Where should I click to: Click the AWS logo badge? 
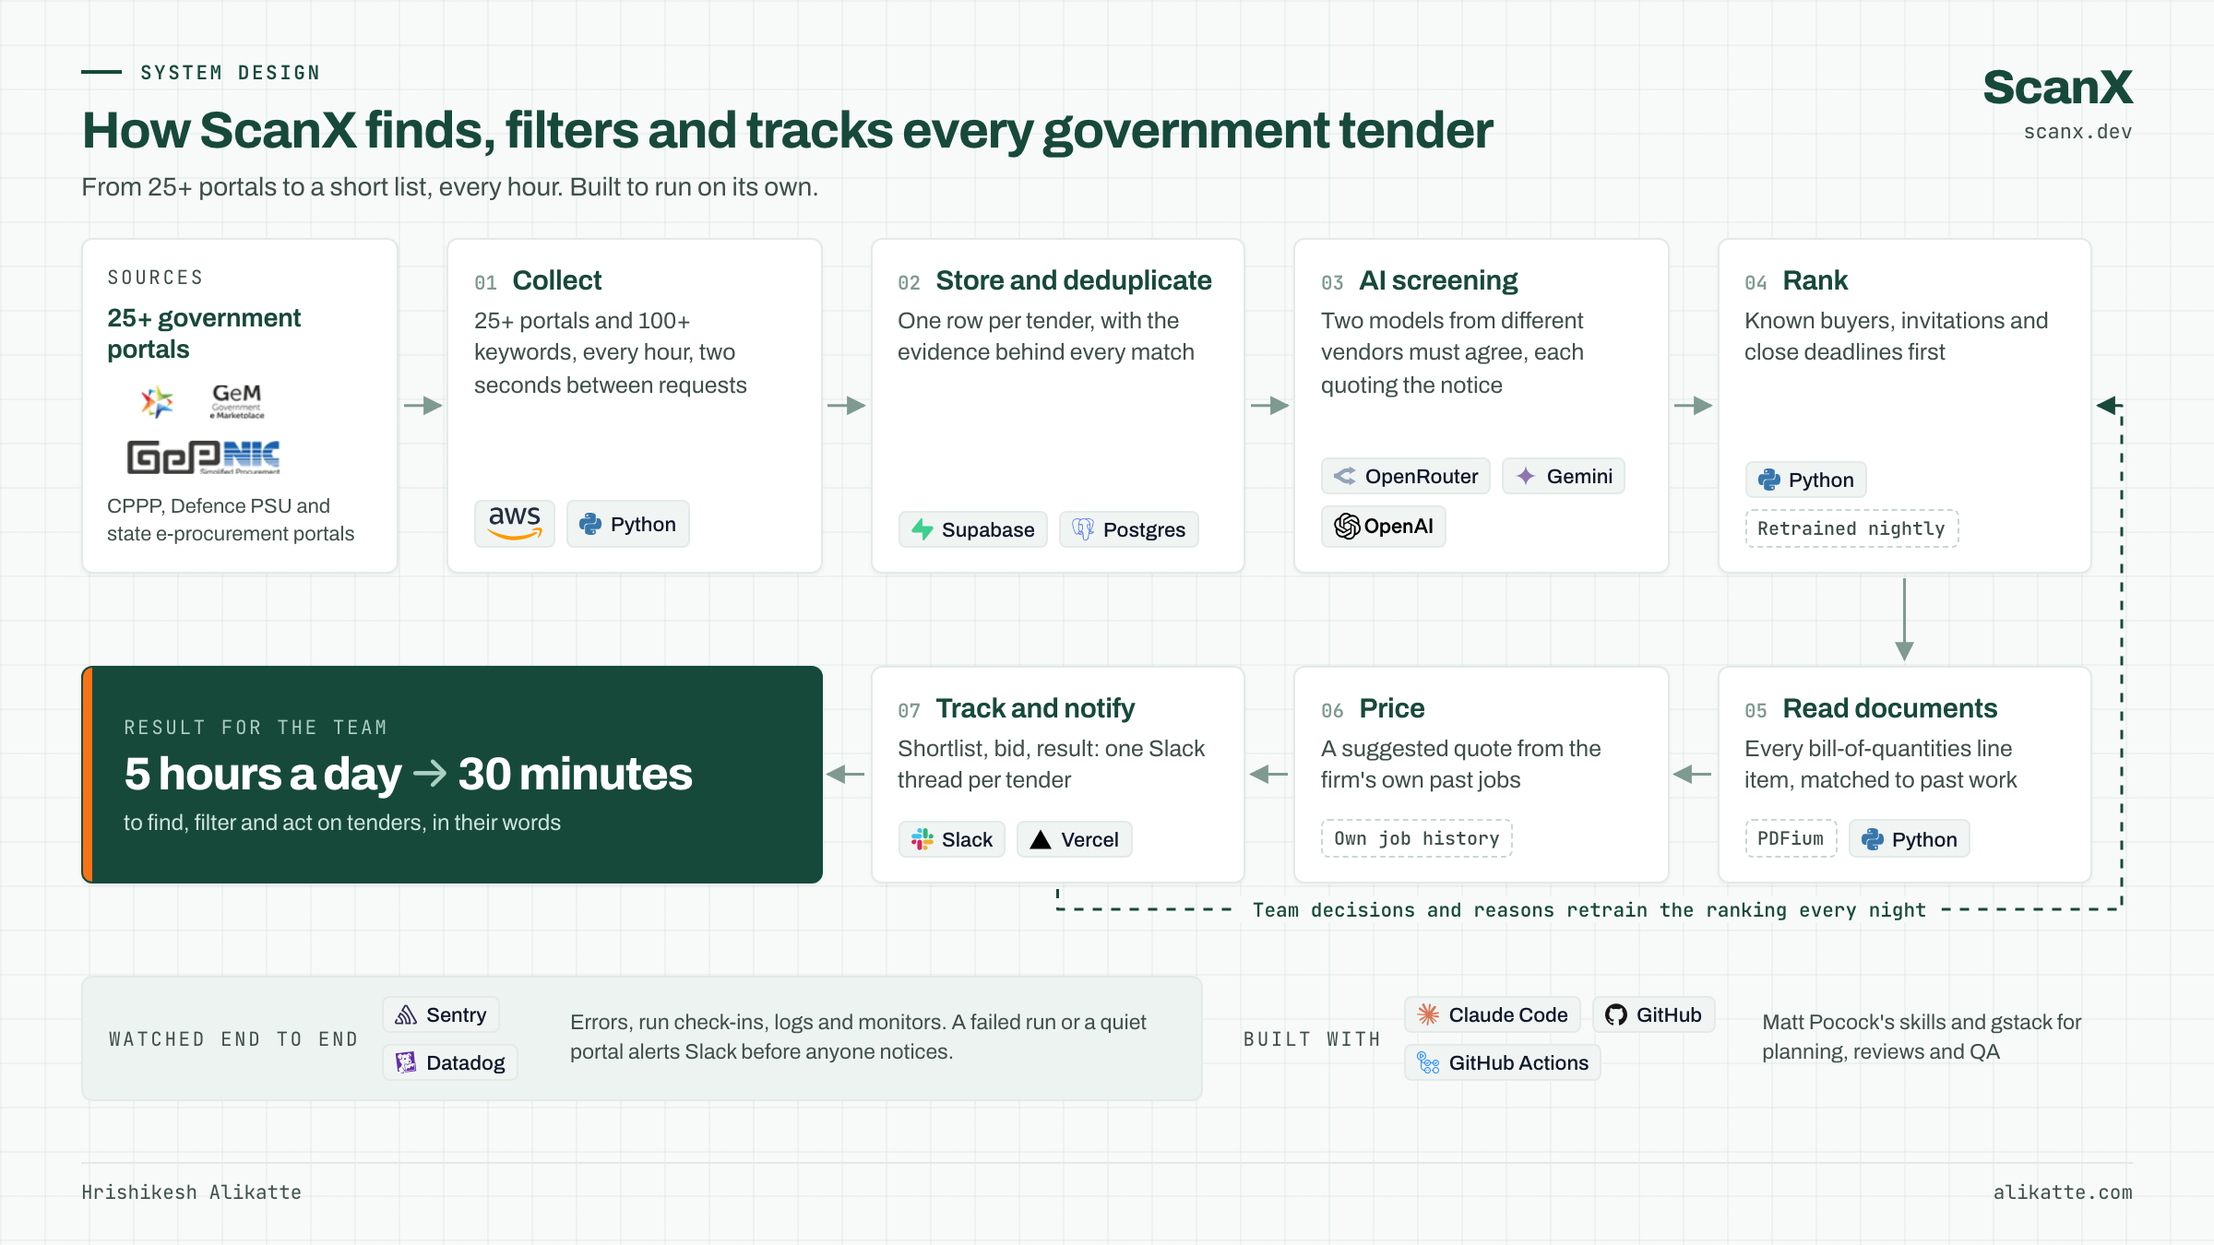click(515, 524)
